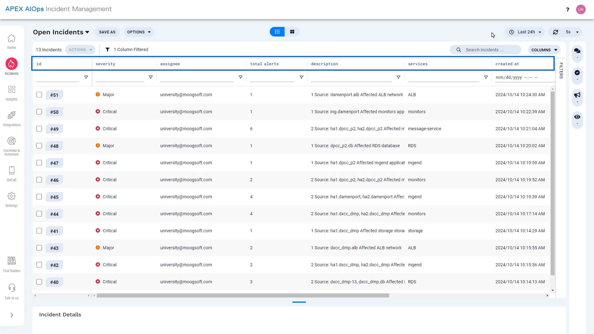Click the help question mark icon
This screenshot has height=334, width=594.
tap(568, 9)
